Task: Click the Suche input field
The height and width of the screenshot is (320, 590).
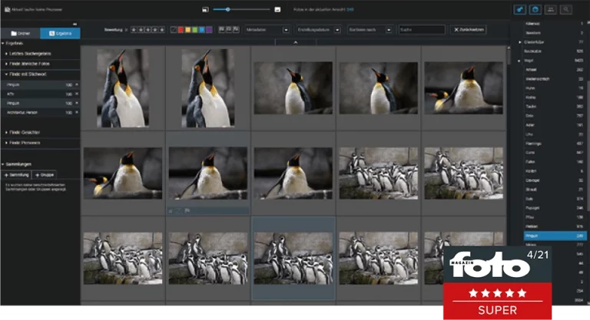Action: tap(421, 29)
